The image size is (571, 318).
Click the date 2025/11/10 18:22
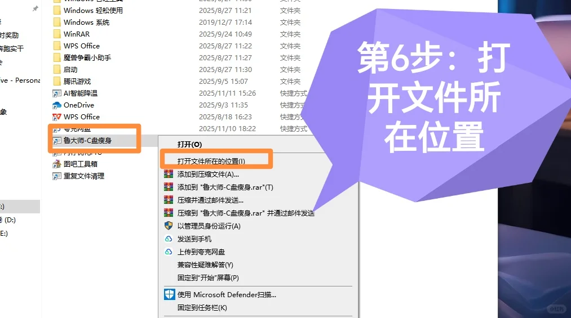pos(227,129)
